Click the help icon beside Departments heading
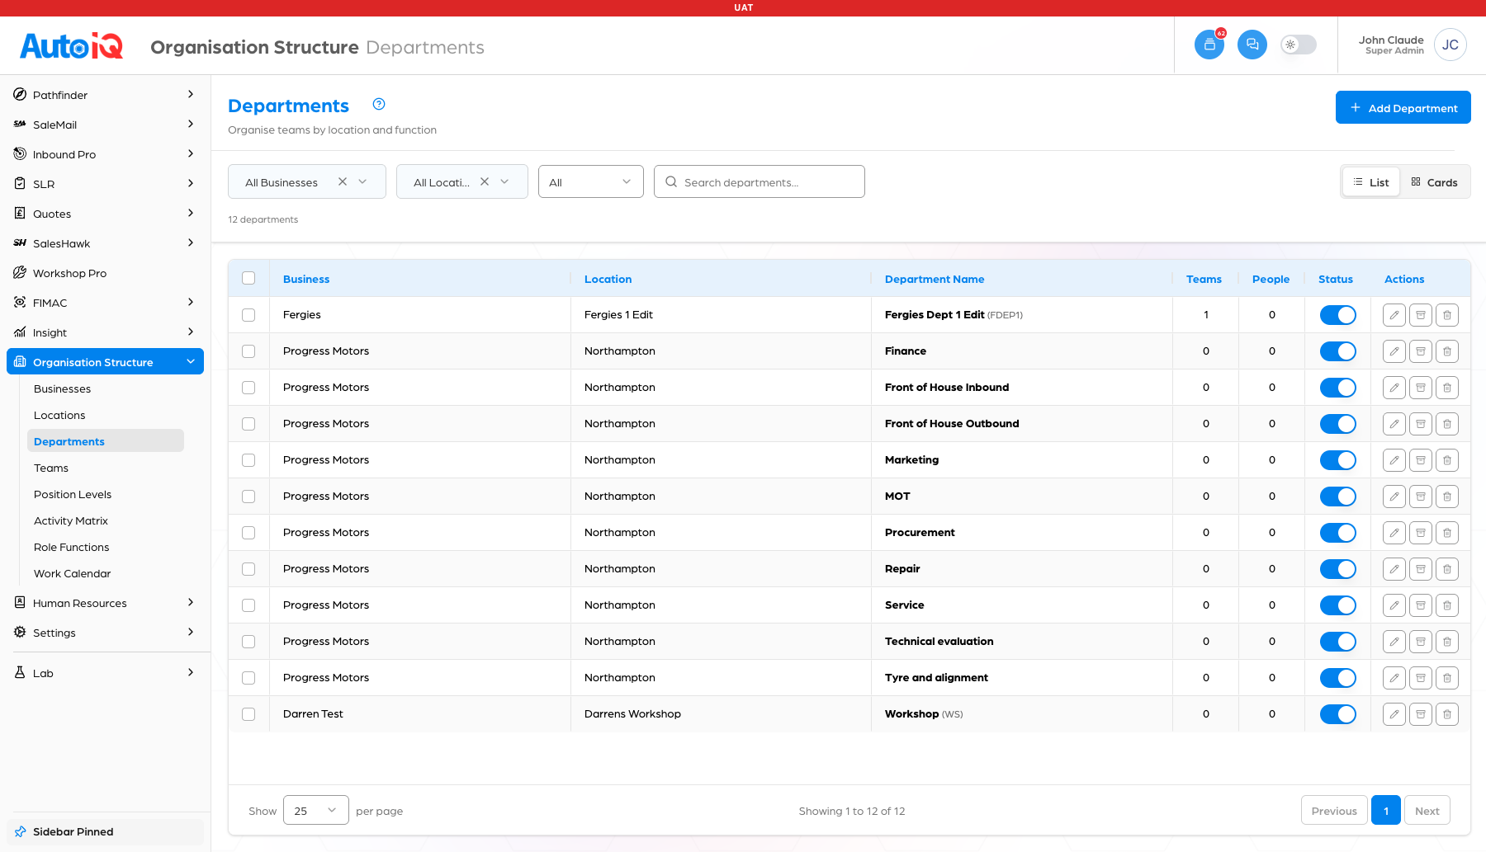The height and width of the screenshot is (866, 1486). pos(379,104)
